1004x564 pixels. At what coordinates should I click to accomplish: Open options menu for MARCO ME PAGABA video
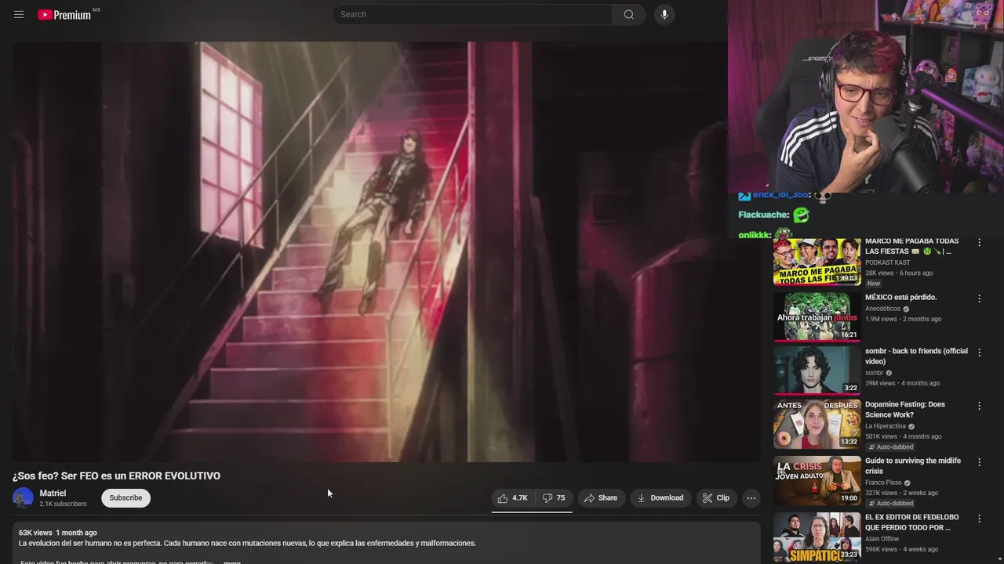pyautogui.click(x=979, y=243)
